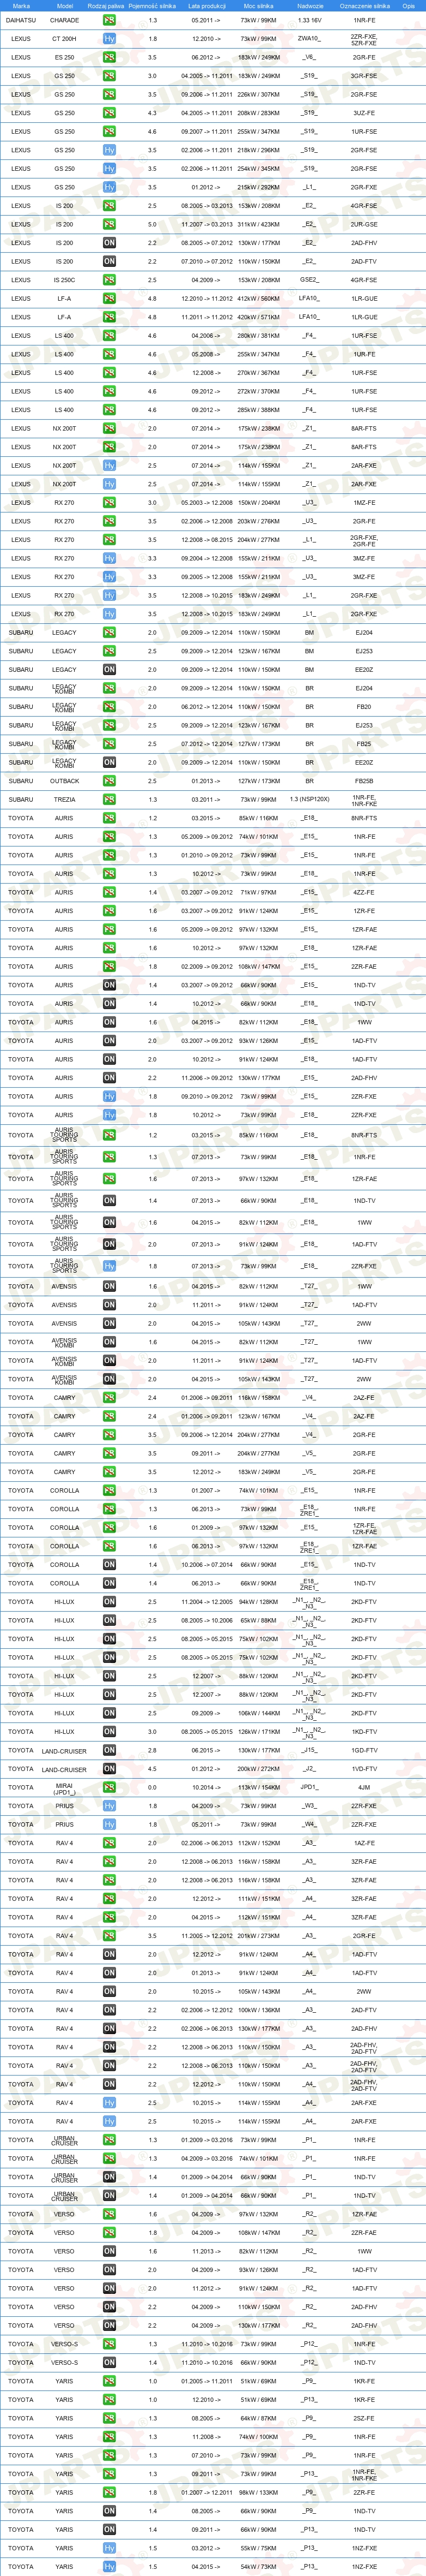
Task: Click the petrol icon for SUBARU TREZIA
Action: click(x=109, y=800)
